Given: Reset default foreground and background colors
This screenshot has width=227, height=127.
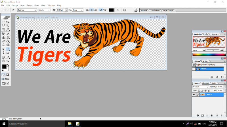Looking at the screenshot, I should [x=3, y=70].
